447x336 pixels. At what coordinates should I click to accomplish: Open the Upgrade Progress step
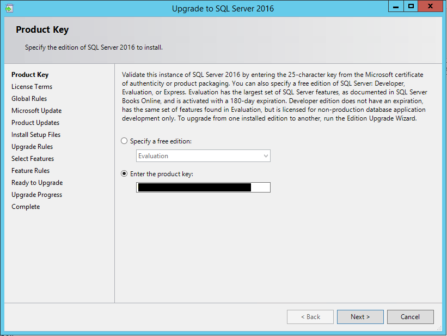tap(36, 194)
